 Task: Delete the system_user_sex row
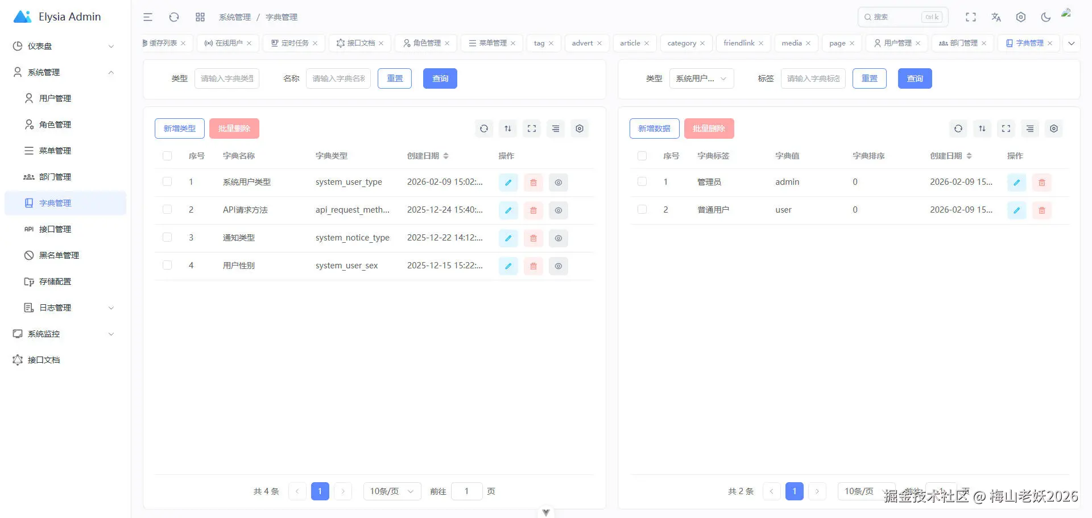pyautogui.click(x=533, y=266)
